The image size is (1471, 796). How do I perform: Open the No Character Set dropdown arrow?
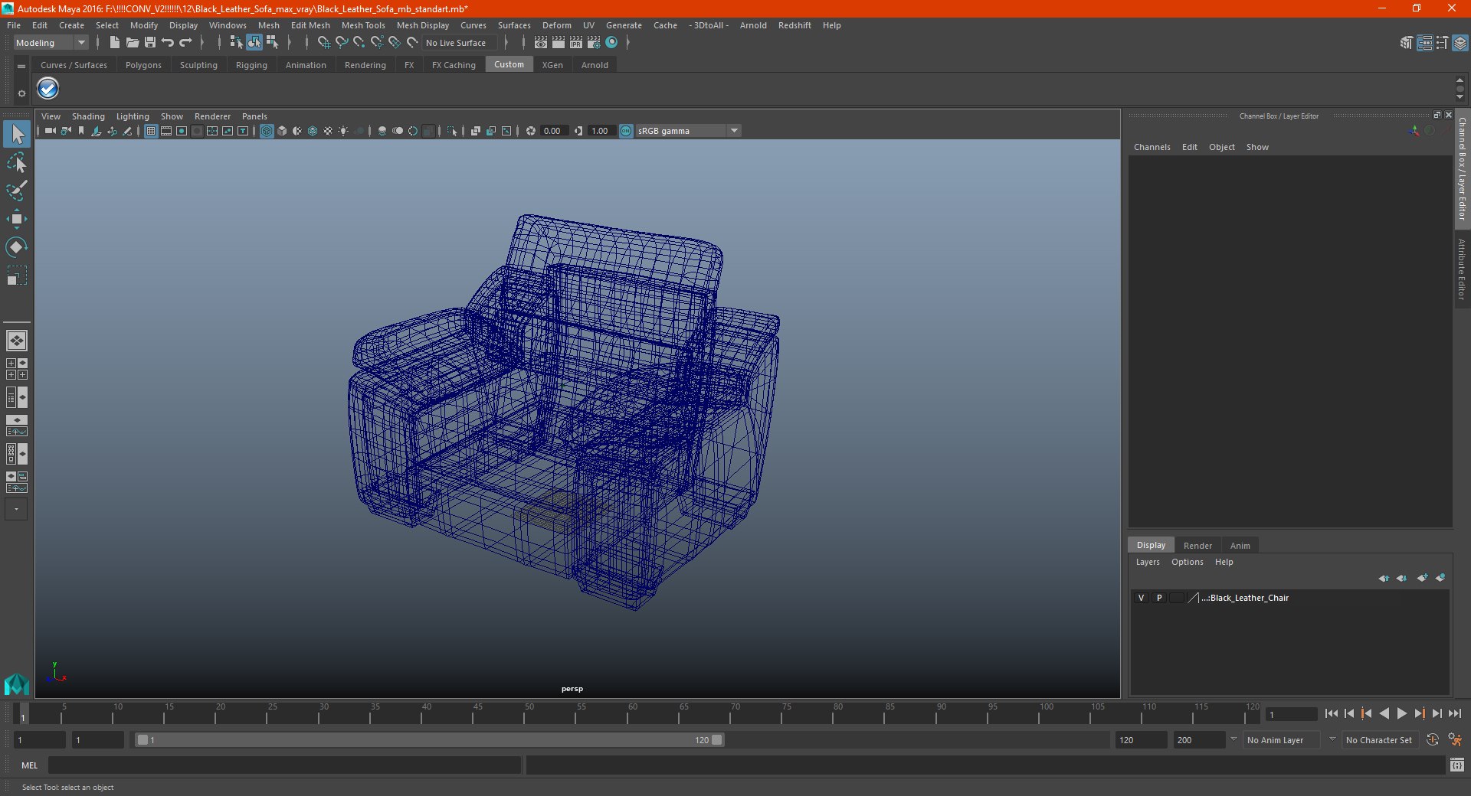1332,740
